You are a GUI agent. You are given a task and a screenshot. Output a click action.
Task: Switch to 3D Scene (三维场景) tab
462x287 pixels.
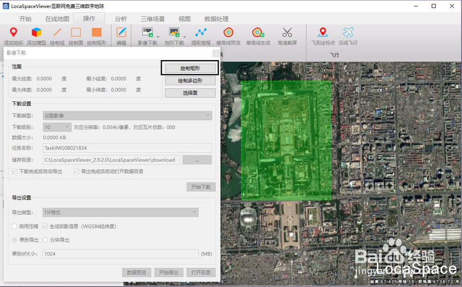click(x=152, y=19)
